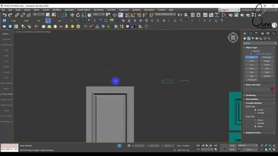The image size is (278, 156).
Task: Click the red object color swatch
Action: pos(272,89)
